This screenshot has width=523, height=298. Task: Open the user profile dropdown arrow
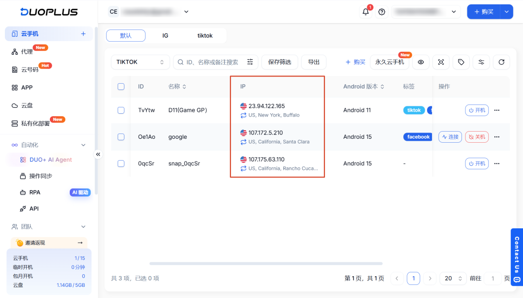(x=454, y=12)
